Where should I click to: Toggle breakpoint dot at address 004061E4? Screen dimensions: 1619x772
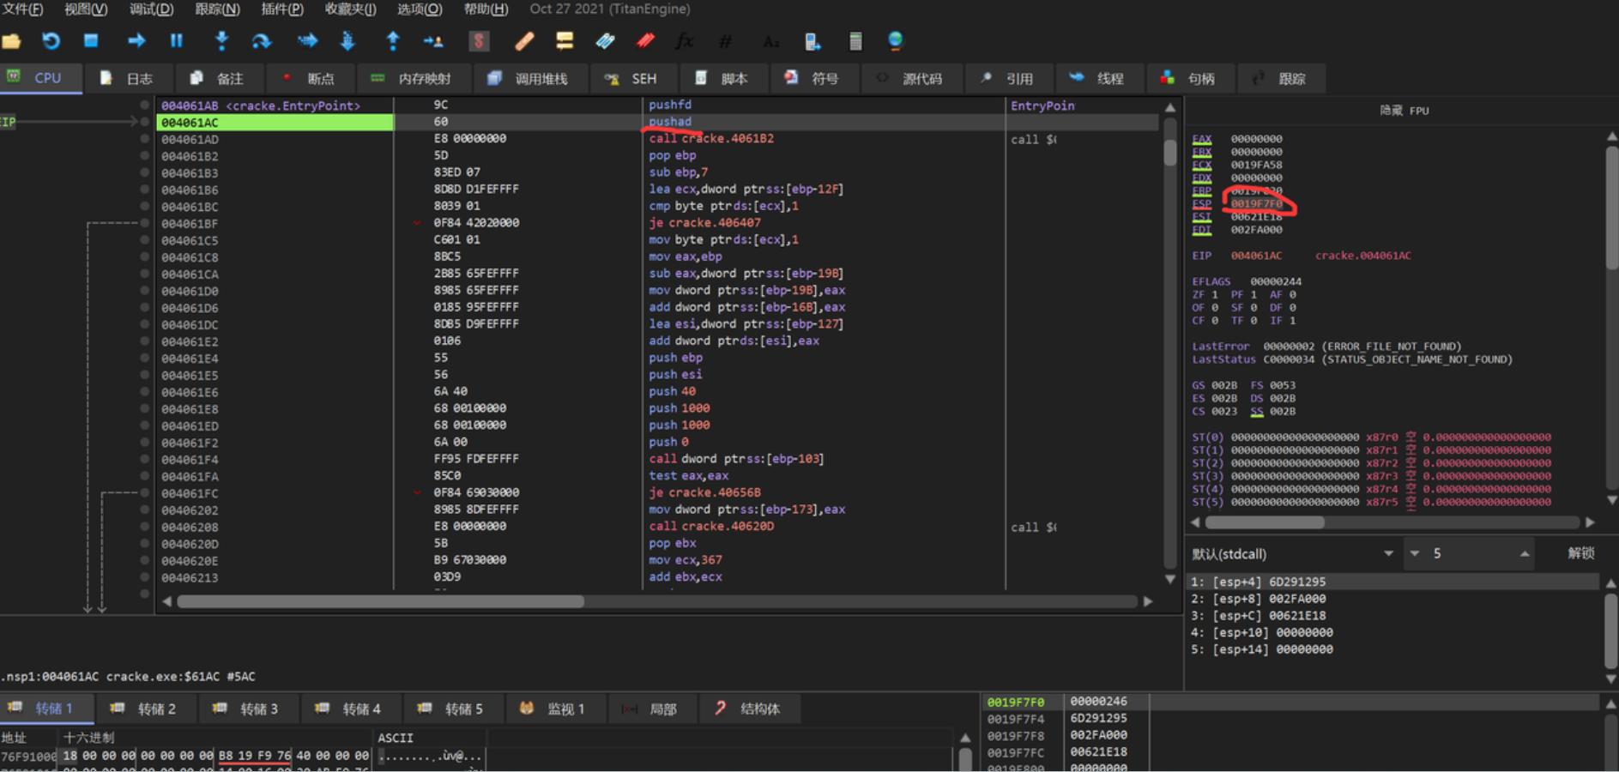click(x=144, y=358)
